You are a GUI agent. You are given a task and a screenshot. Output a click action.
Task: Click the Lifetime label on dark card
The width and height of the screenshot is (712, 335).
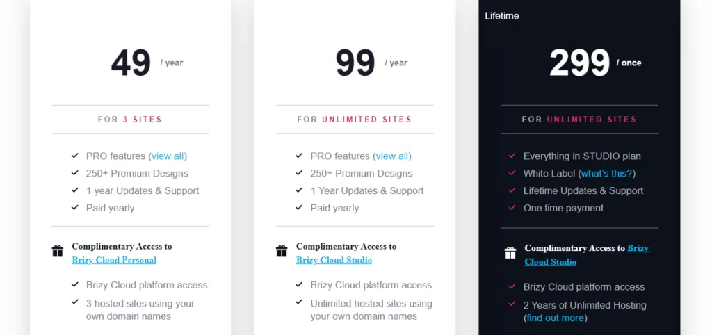pos(502,16)
